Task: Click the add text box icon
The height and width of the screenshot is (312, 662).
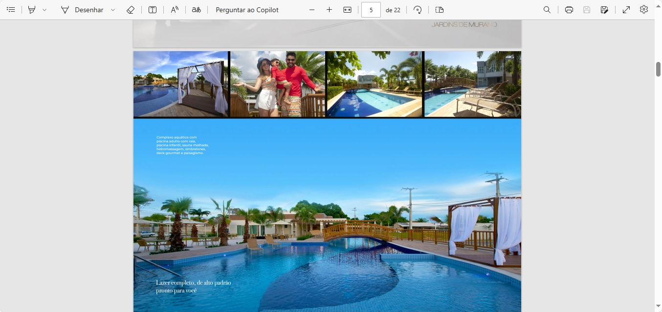Action: tap(153, 10)
